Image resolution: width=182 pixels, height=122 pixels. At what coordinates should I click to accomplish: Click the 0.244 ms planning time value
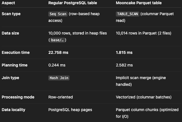57,65
